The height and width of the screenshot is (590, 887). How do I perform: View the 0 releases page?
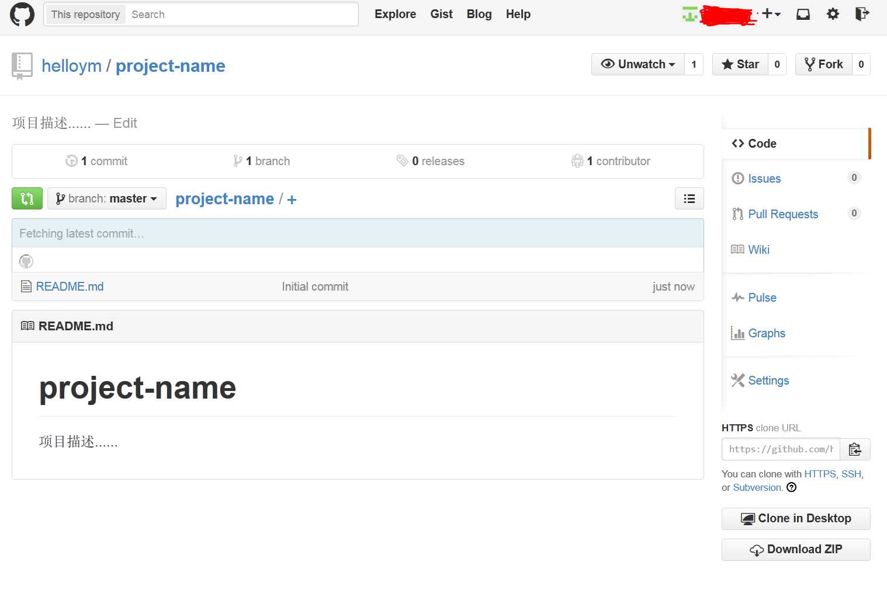point(431,161)
